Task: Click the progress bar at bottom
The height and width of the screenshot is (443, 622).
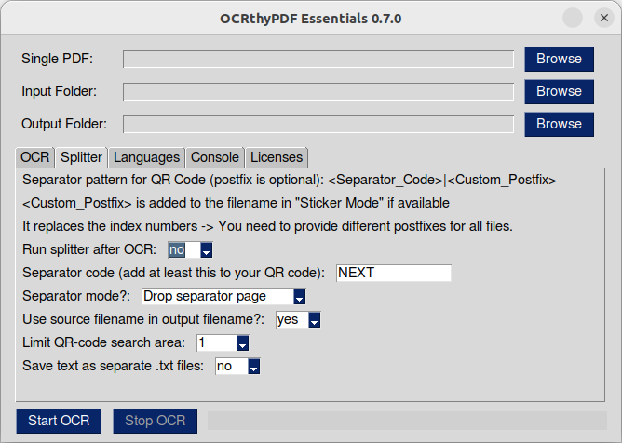Action: (407, 421)
